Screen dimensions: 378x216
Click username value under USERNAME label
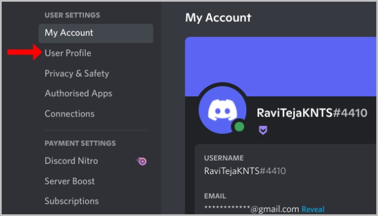(x=245, y=171)
